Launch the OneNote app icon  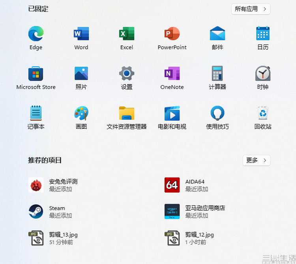[172, 73]
